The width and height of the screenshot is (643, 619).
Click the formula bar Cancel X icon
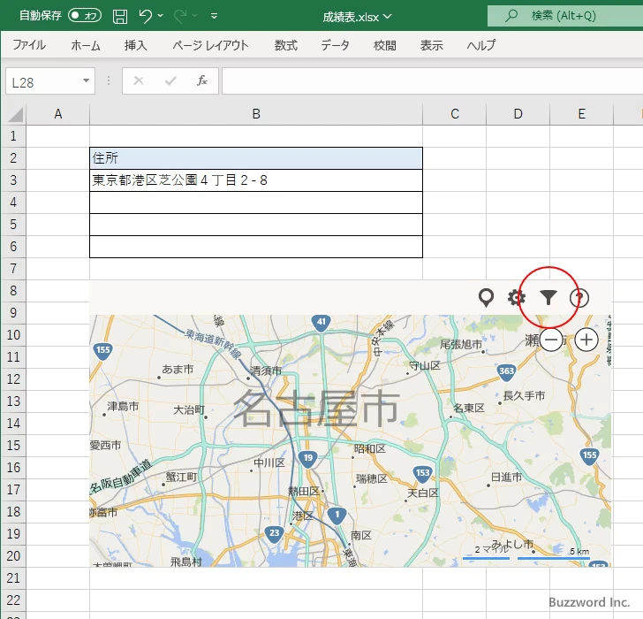coord(139,80)
